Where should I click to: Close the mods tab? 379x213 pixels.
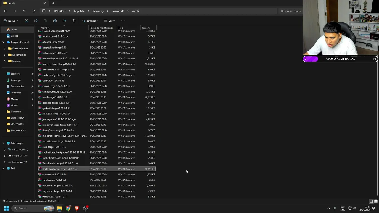pyautogui.click(x=45, y=3)
